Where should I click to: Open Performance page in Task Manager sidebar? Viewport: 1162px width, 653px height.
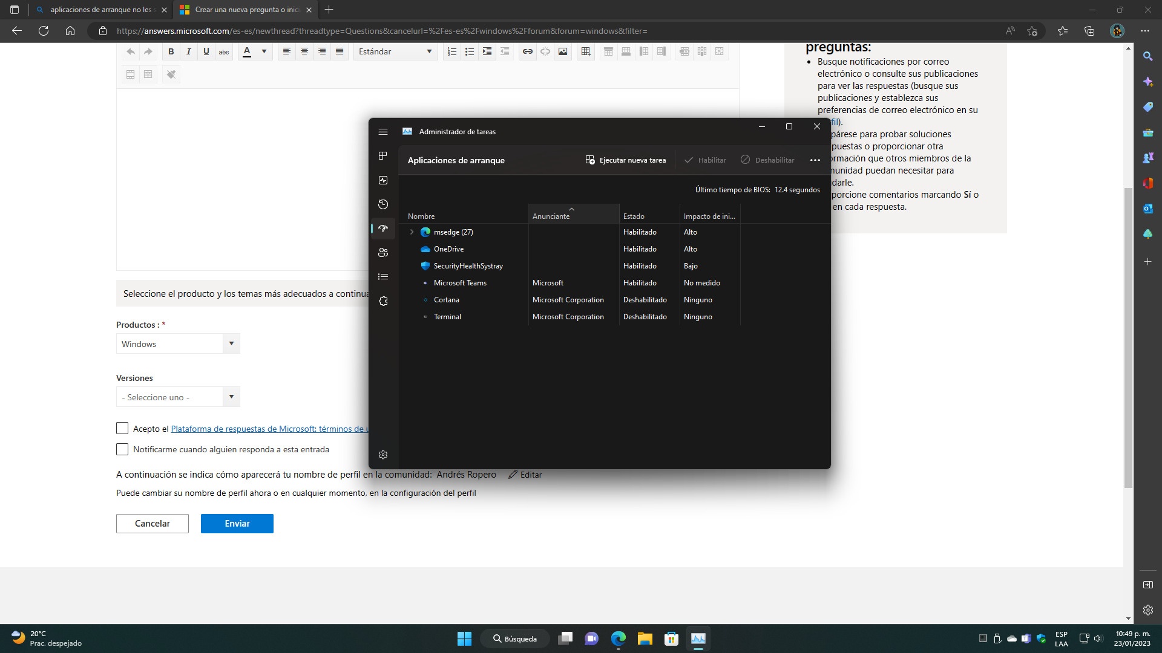point(382,180)
